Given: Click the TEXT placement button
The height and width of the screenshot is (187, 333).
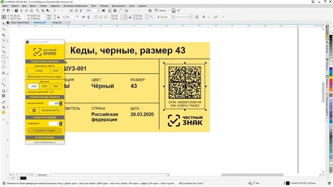Looking at the screenshot, I should pyautogui.click(x=56, y=71).
